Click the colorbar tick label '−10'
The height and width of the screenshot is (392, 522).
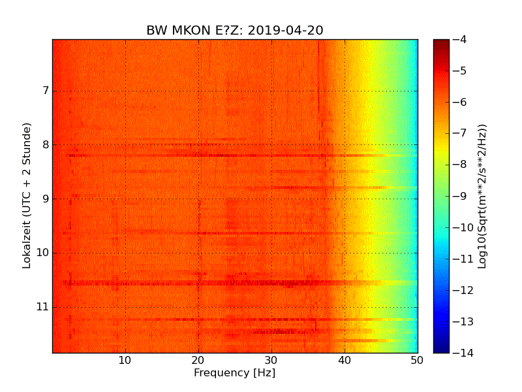(463, 227)
